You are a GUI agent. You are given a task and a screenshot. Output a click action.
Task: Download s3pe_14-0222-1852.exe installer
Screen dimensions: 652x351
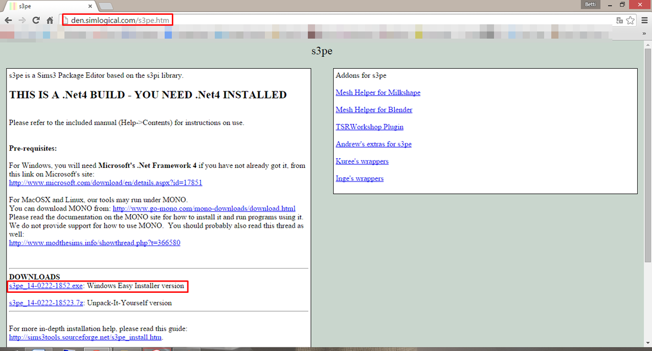[46, 286]
